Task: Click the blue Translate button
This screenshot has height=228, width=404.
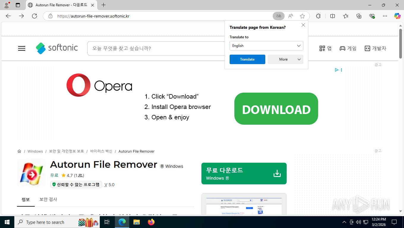Action: click(x=247, y=59)
